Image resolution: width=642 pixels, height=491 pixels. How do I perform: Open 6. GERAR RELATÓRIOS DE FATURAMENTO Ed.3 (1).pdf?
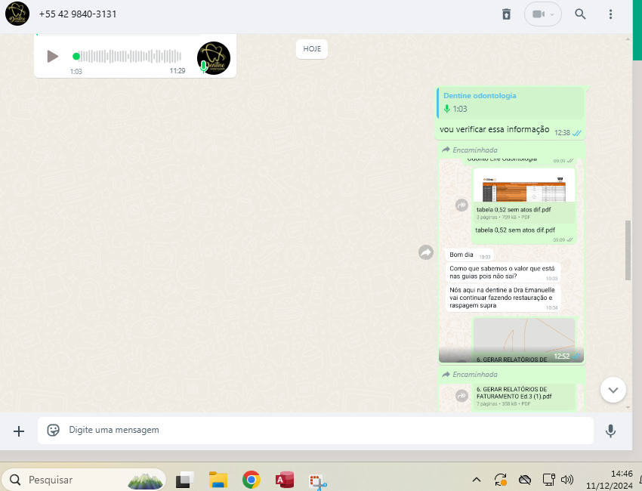(x=524, y=396)
